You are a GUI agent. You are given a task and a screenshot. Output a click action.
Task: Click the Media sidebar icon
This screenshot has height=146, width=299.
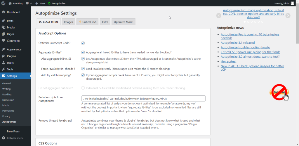click(4, 28)
